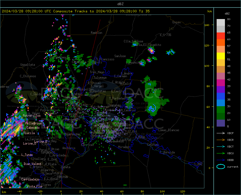Click the 100 km vertical axis tick
The height and width of the screenshot is (195, 241).
pyautogui.click(x=207, y=66)
